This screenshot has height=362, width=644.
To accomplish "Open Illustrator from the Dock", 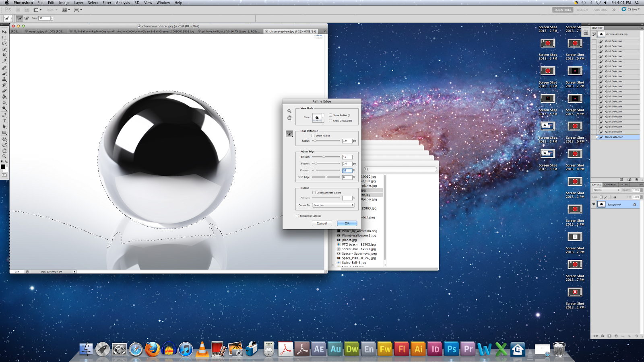I will [419, 349].
